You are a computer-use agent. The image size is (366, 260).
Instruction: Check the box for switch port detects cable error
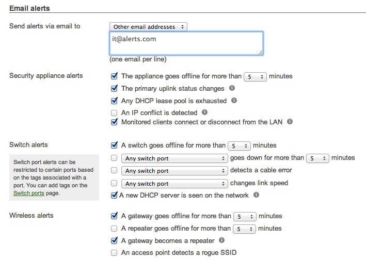coord(114,170)
